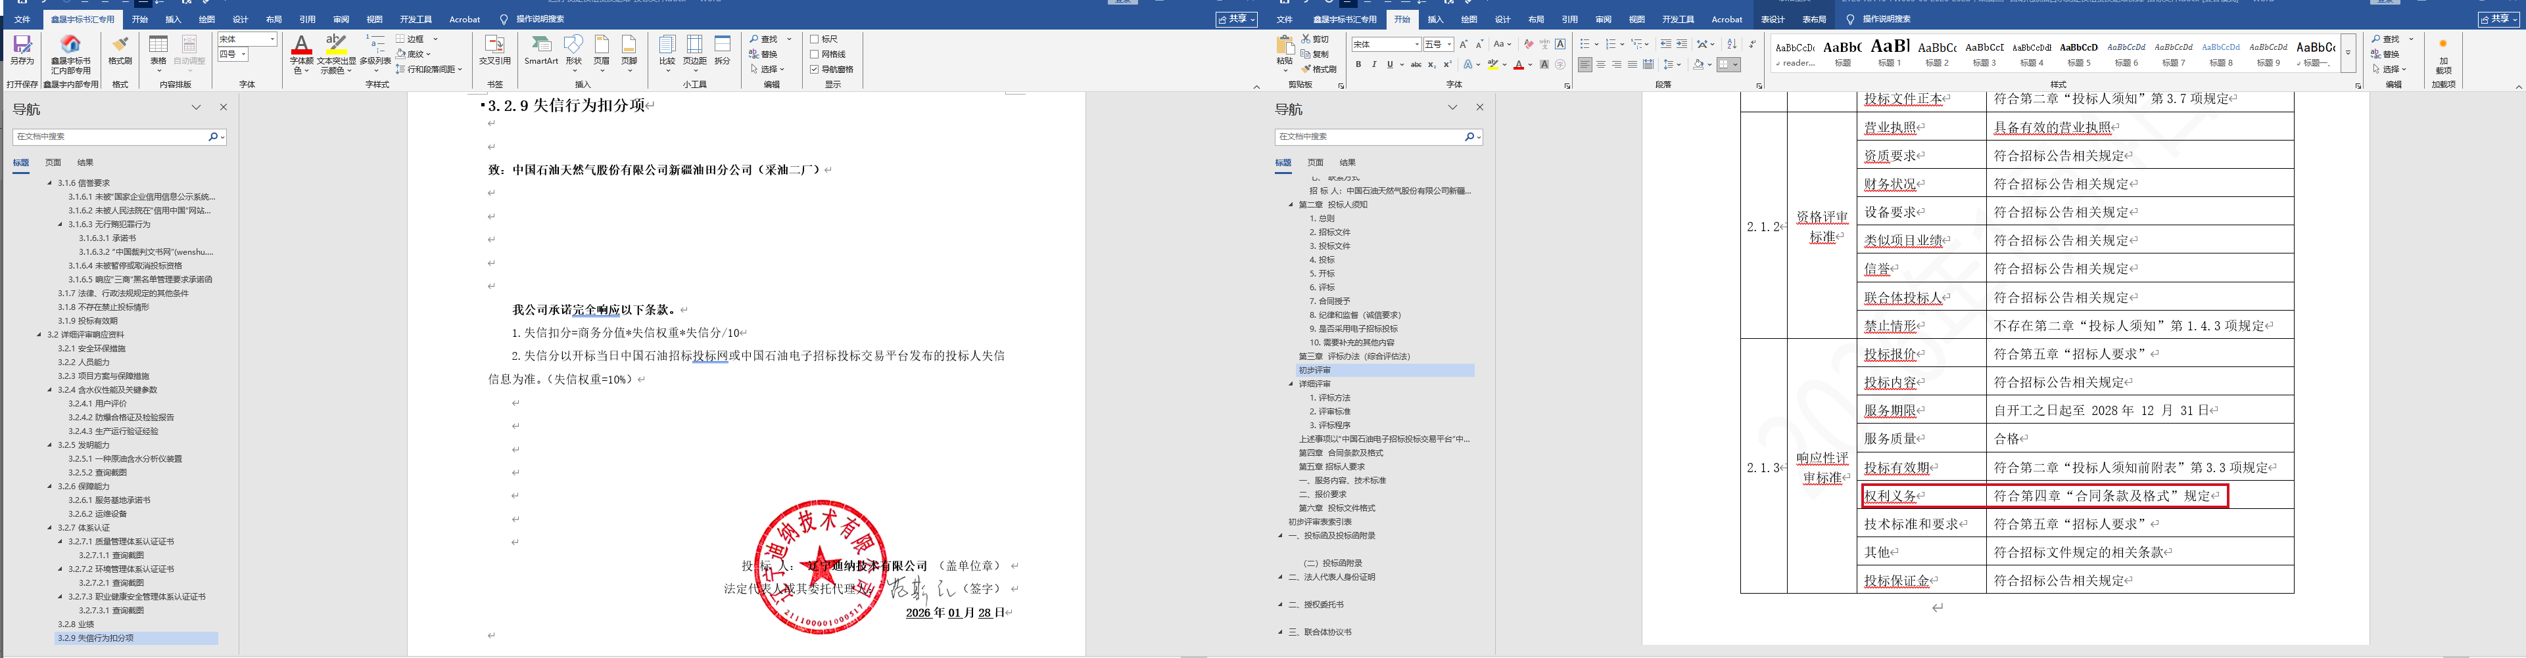The image size is (2526, 658).
Task: Open 四号 font size dropdown in left window
Action: pyautogui.click(x=245, y=54)
